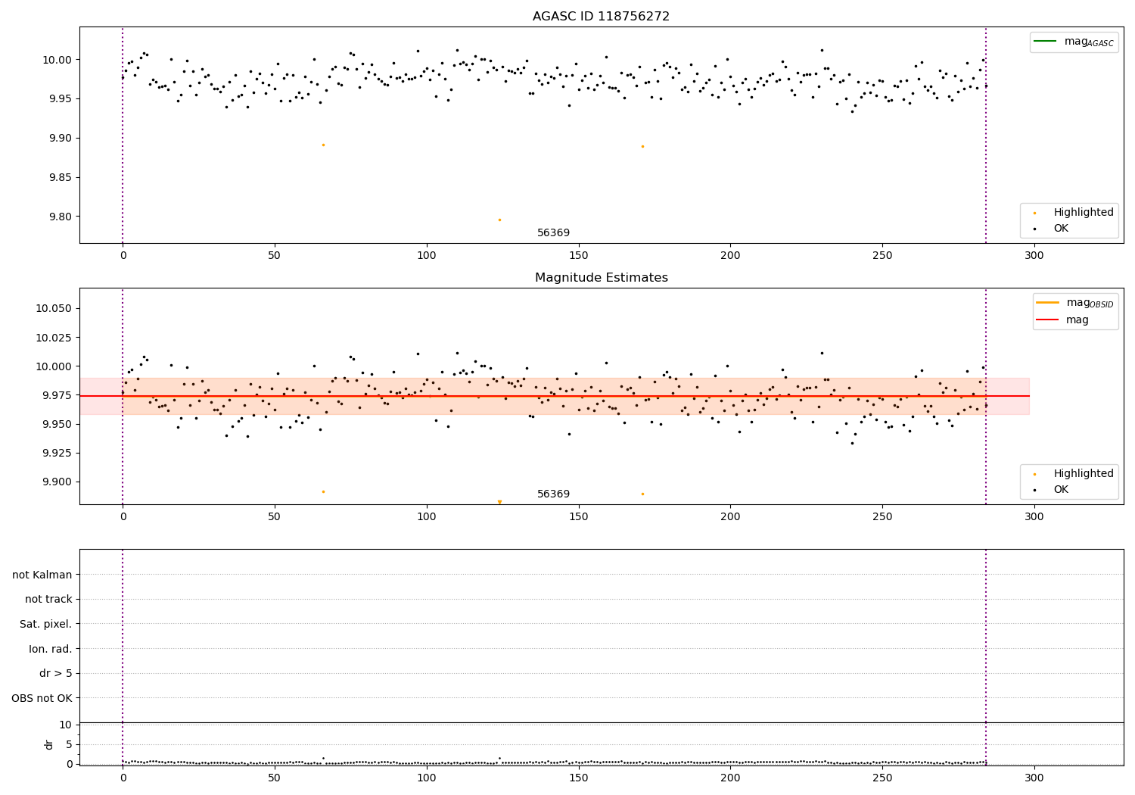This screenshot has width=1135, height=795.
Task: Click the 'Sat. pixel.' axis label
Action: point(46,624)
